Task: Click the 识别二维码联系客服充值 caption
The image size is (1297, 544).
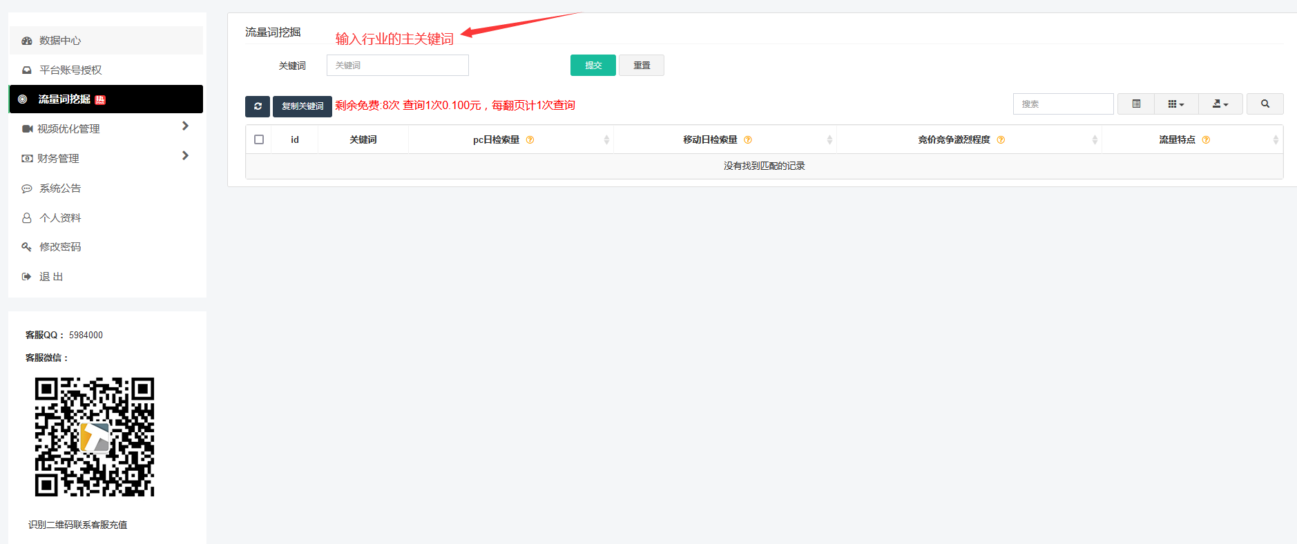Action: pos(78,525)
